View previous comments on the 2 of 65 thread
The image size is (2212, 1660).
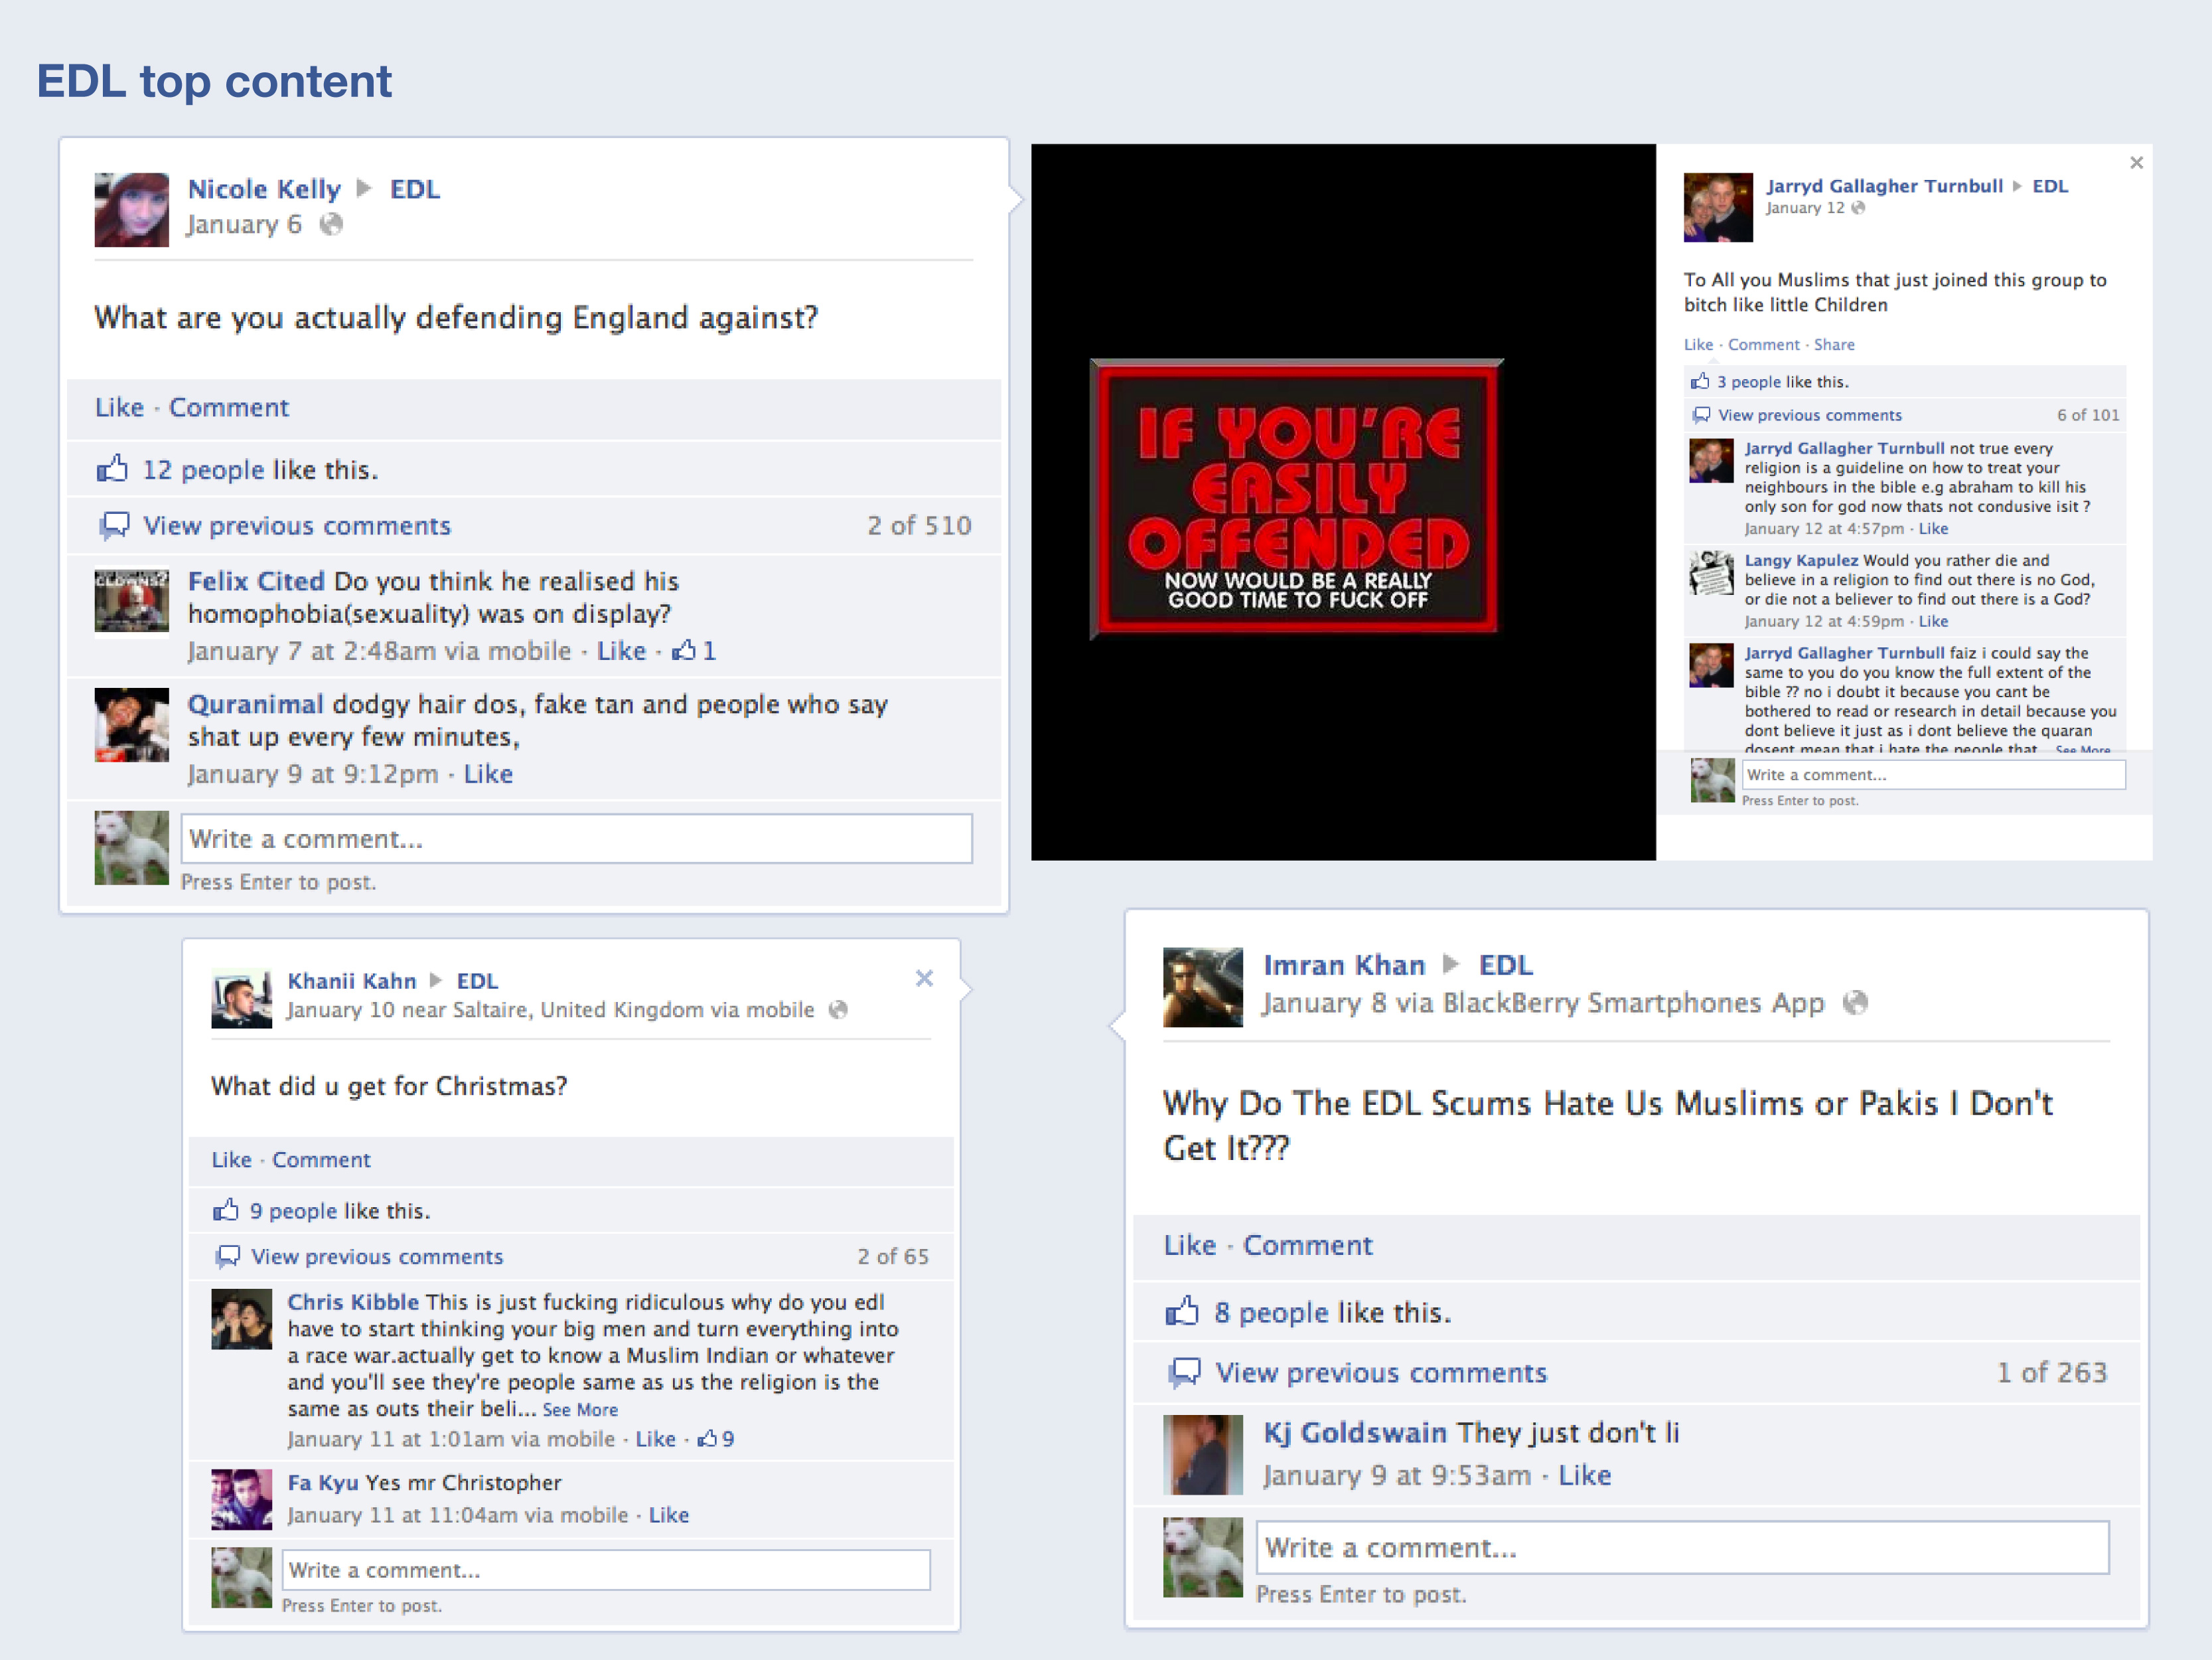pos(377,1256)
